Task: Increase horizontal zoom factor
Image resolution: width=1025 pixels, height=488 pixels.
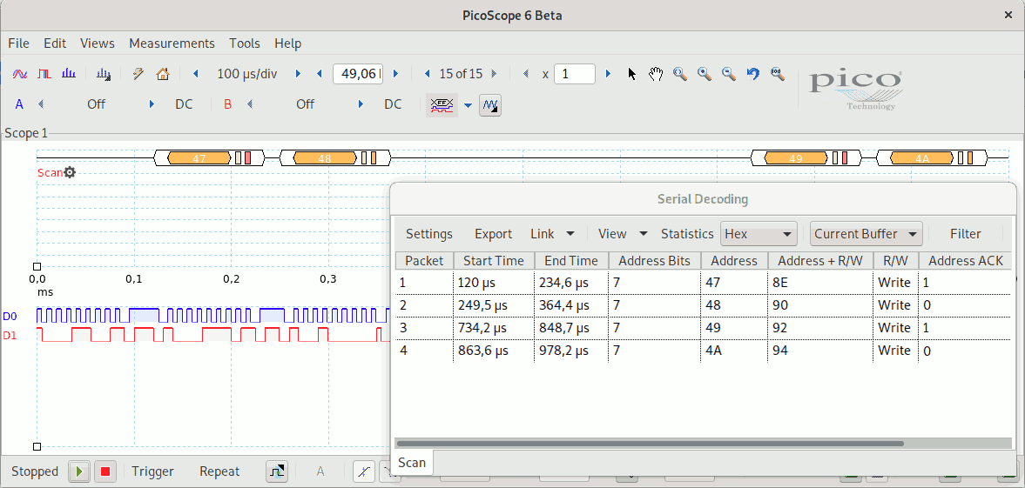Action: [x=608, y=74]
